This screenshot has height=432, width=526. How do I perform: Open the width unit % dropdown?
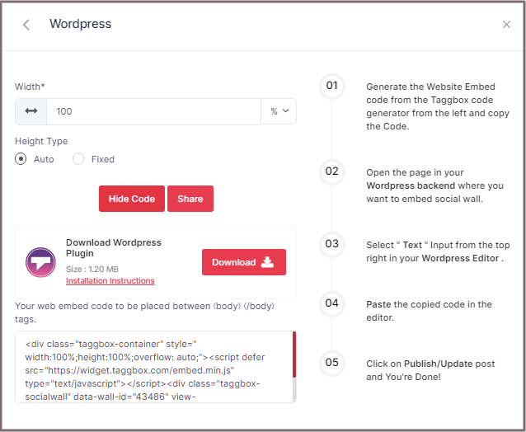coord(279,111)
